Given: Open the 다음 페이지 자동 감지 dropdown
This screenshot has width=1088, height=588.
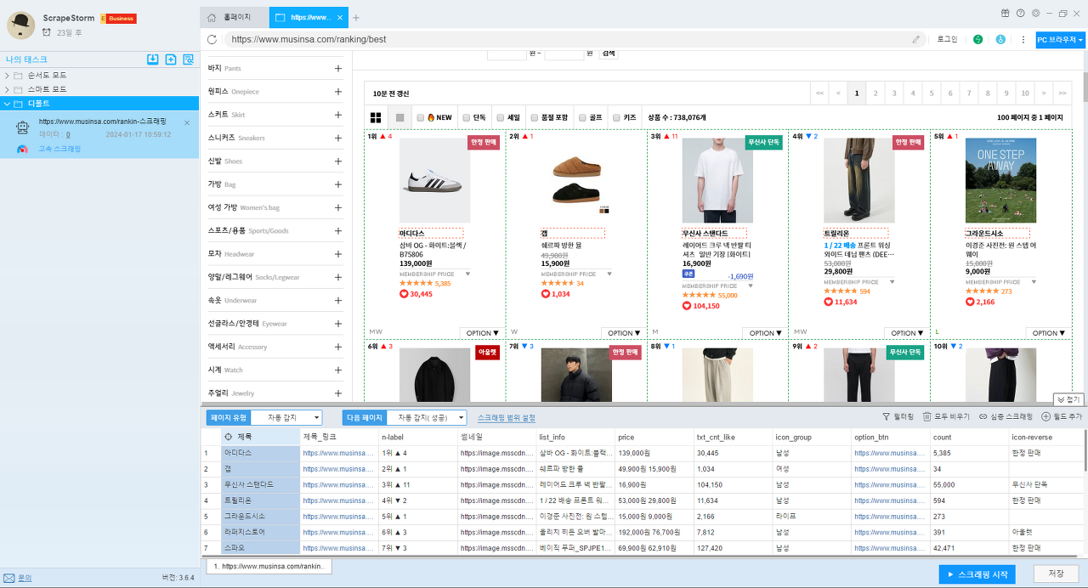Looking at the screenshot, I should [427, 417].
